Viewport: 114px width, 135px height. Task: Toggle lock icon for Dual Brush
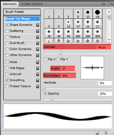(38, 43)
